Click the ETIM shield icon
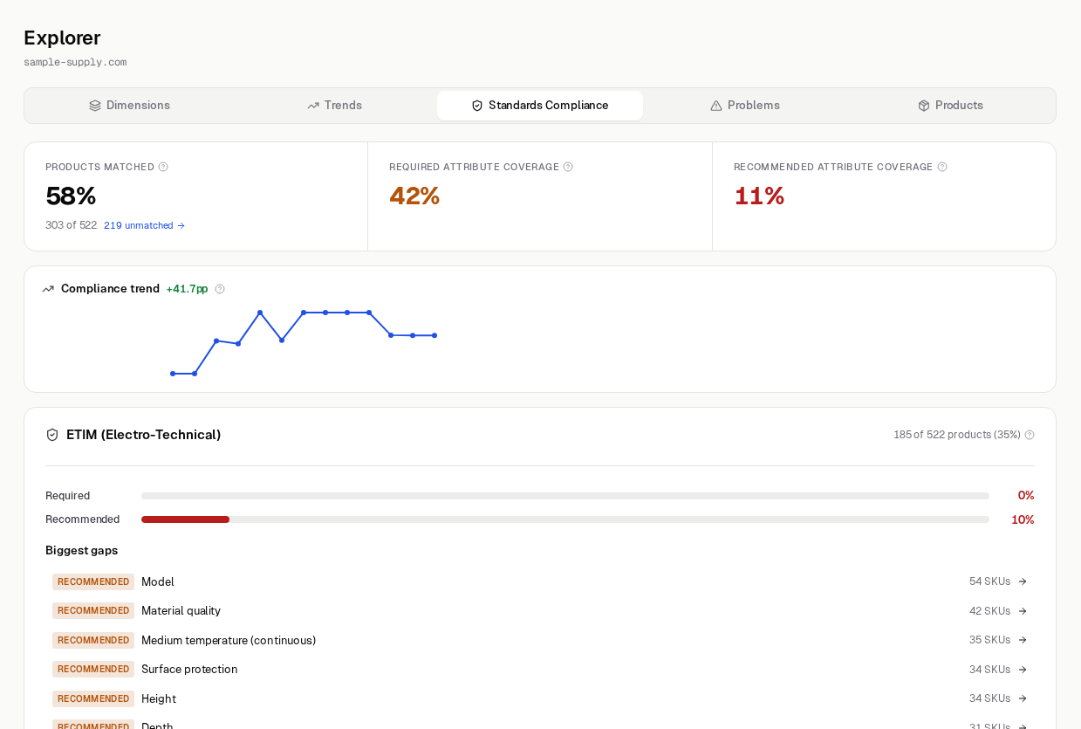This screenshot has width=1081, height=729. point(52,435)
